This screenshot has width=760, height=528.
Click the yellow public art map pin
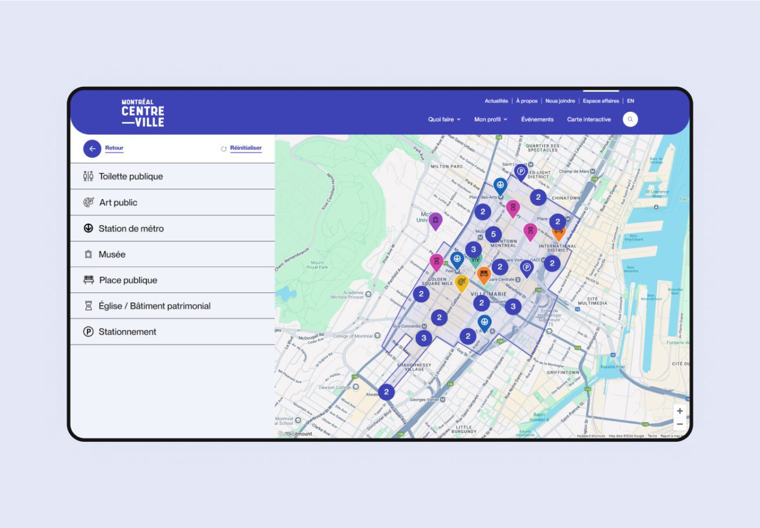point(462,283)
